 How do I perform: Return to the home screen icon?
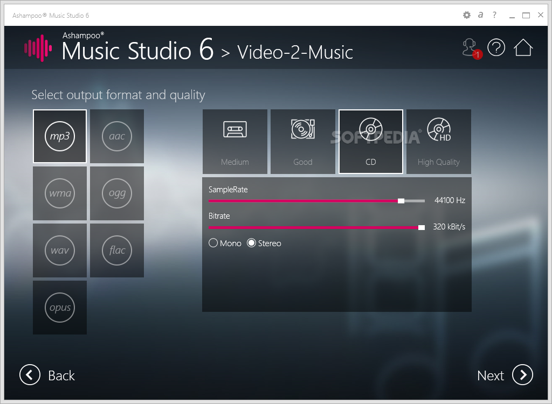coord(523,47)
